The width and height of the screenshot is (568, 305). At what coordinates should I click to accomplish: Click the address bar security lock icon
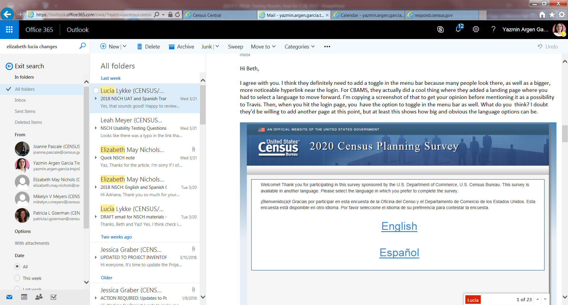click(x=170, y=14)
